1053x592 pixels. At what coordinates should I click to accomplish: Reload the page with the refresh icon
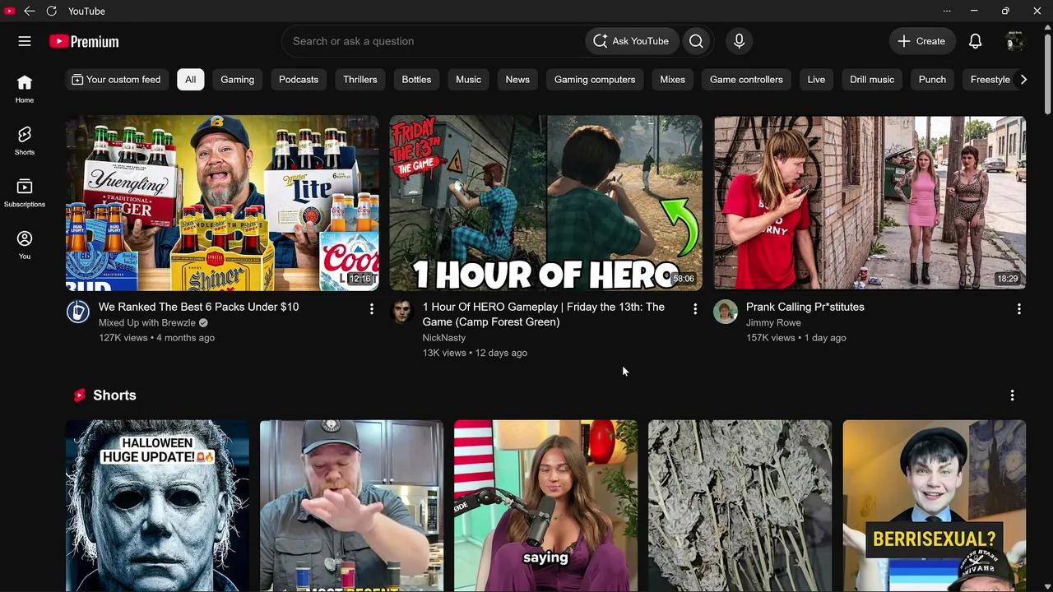coord(51,11)
